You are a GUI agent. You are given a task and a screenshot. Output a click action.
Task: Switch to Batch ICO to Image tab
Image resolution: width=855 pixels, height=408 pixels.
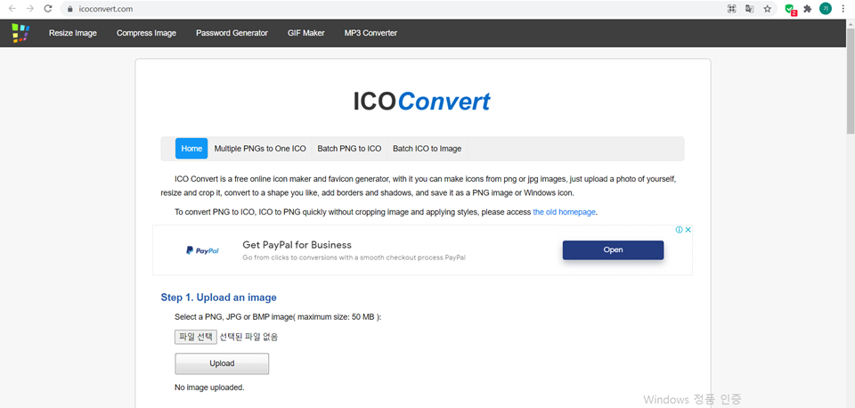point(427,149)
